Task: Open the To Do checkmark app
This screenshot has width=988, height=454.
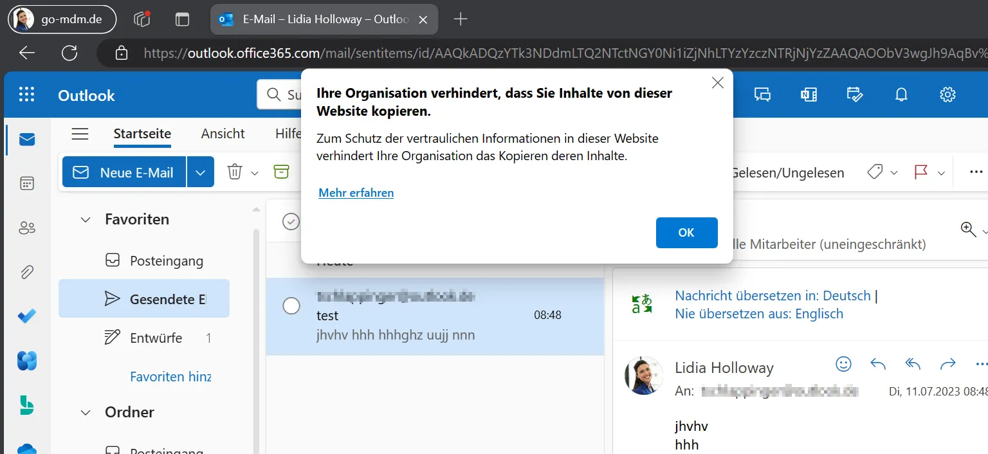Action: (x=26, y=316)
